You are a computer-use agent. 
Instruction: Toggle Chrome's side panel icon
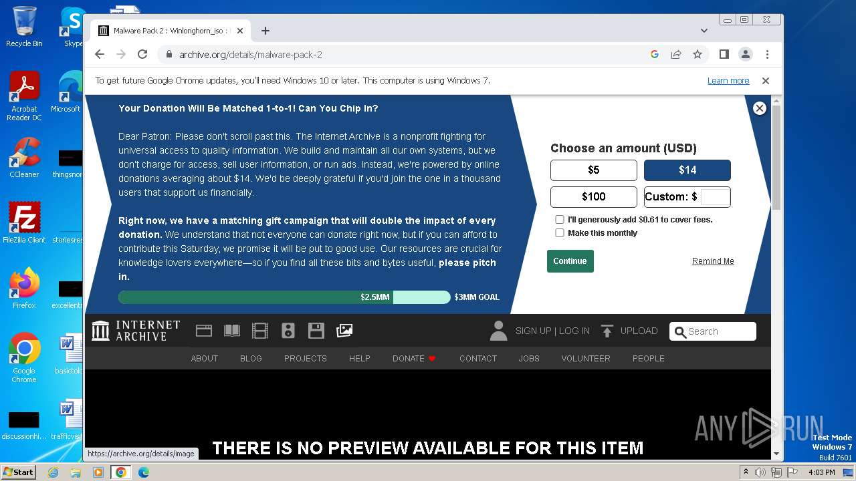click(724, 55)
